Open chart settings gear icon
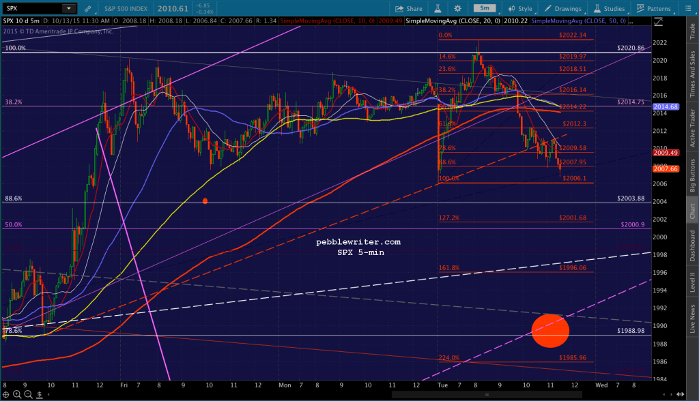 (x=457, y=8)
